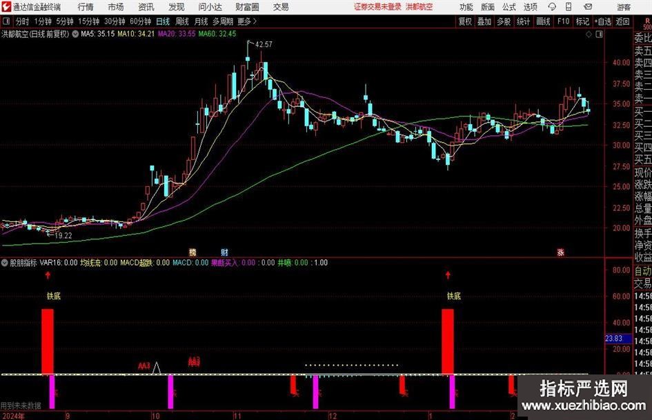Open the 资讯 menu
Screen dimensions: 652x420
[x=146, y=7]
